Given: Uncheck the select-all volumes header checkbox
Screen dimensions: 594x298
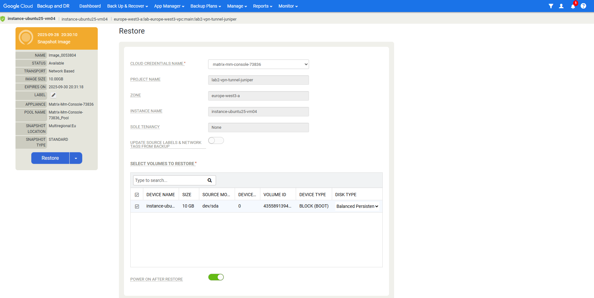Looking at the screenshot, I should pos(137,195).
